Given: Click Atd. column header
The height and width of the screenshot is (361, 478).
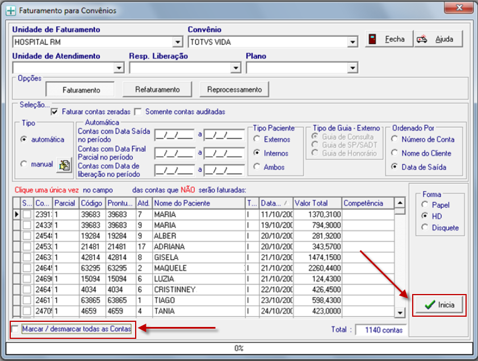Looking at the screenshot, I should tap(144, 203).
